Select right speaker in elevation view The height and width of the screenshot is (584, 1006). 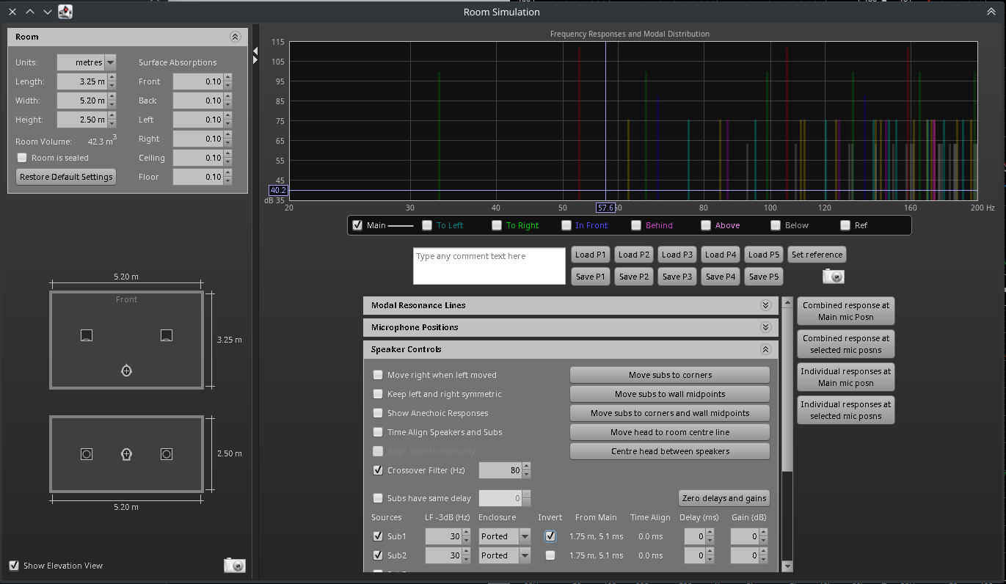[x=167, y=454]
